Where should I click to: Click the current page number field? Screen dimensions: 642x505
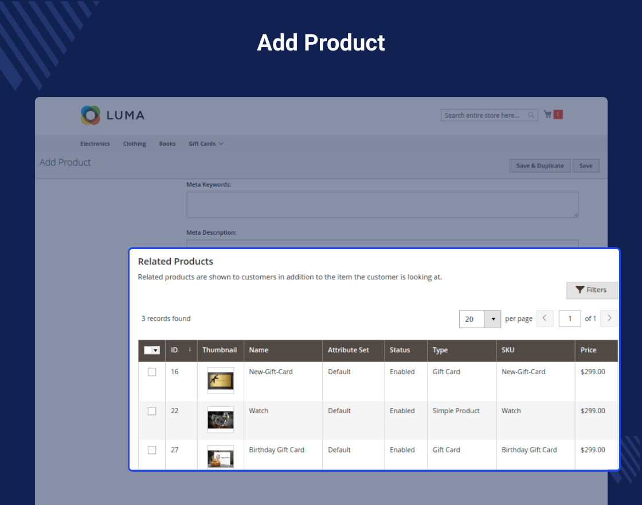570,318
